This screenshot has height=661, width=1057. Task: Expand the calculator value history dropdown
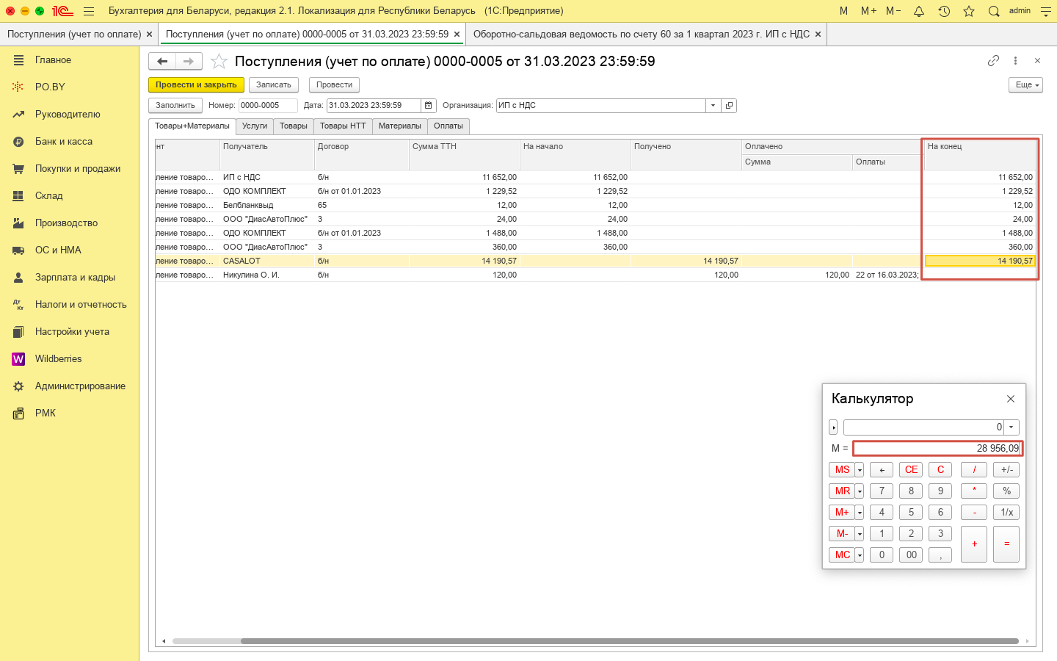point(1011,427)
